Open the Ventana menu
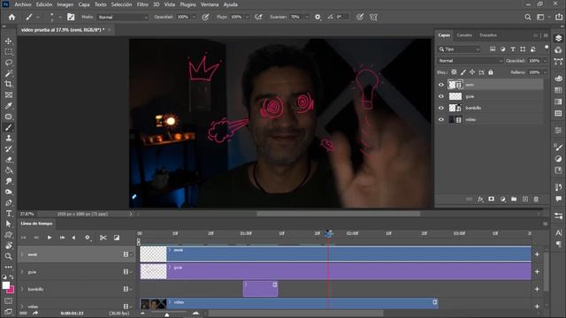This screenshot has height=318, width=566. [x=210, y=4]
